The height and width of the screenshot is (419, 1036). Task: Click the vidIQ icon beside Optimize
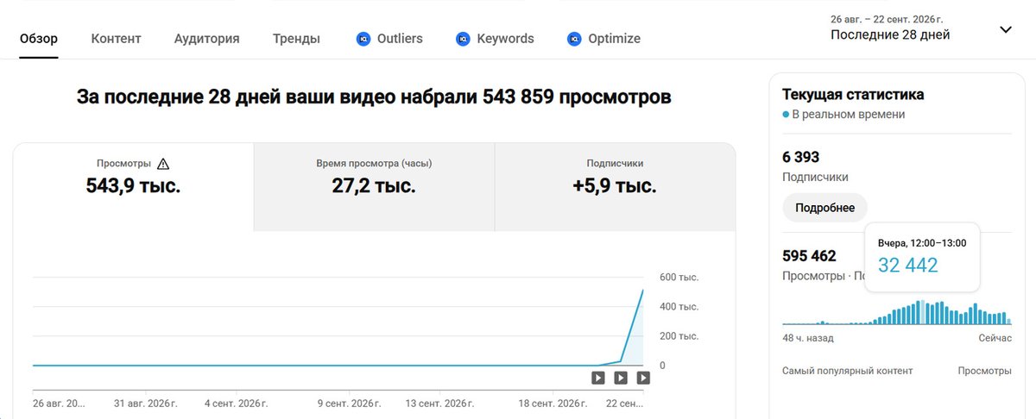(574, 39)
